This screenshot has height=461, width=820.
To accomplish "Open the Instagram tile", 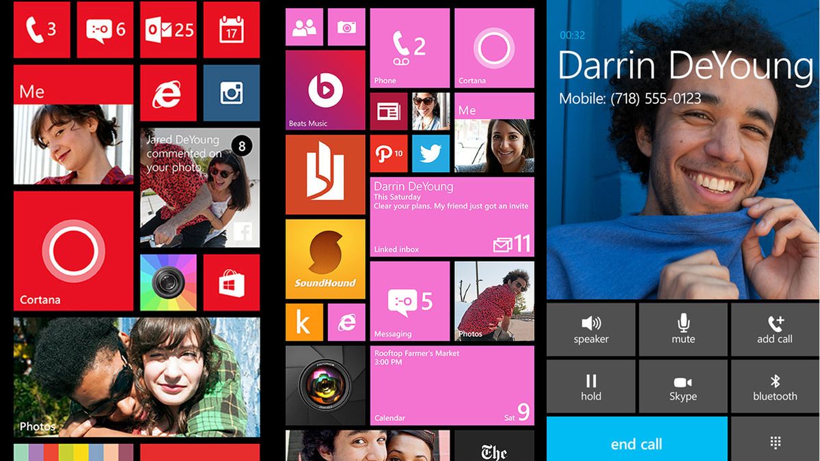I will pyautogui.click(x=231, y=93).
